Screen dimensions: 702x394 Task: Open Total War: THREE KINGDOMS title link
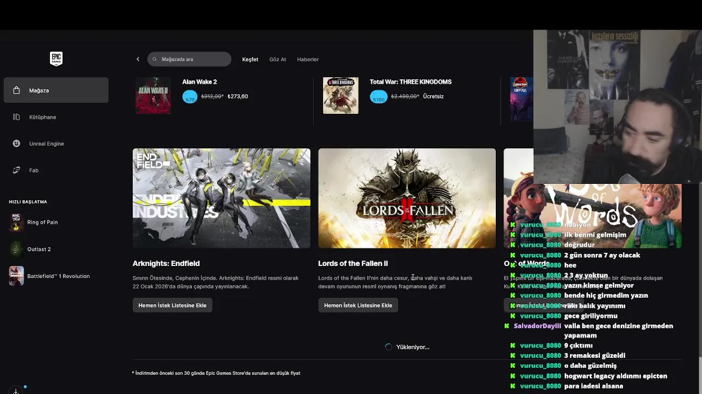pyautogui.click(x=411, y=82)
